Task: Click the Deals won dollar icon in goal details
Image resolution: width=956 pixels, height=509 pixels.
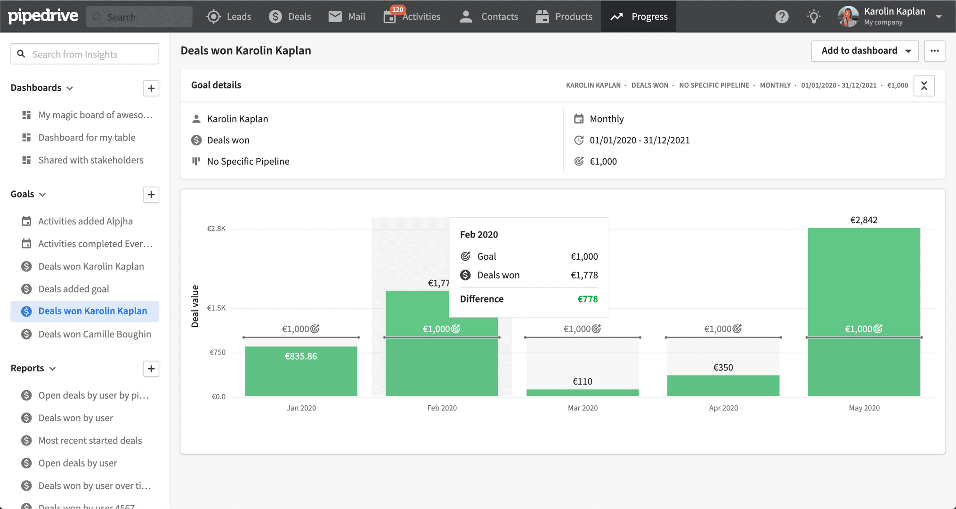Action: pyautogui.click(x=196, y=140)
